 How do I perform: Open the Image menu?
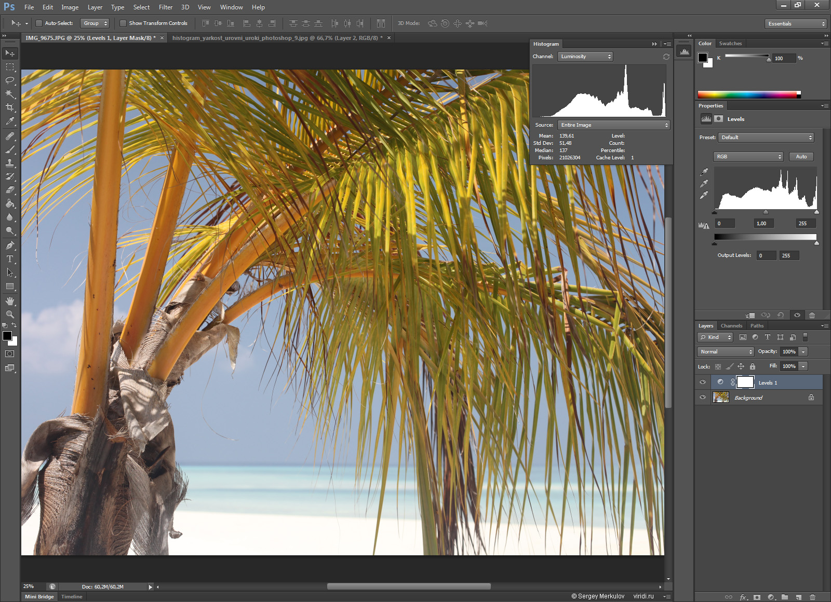pyautogui.click(x=70, y=7)
